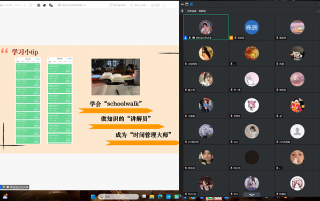The width and height of the screenshot is (320, 201).
Task: Toggle muted microphone icon beside 正在讲话
Action: point(182,11)
